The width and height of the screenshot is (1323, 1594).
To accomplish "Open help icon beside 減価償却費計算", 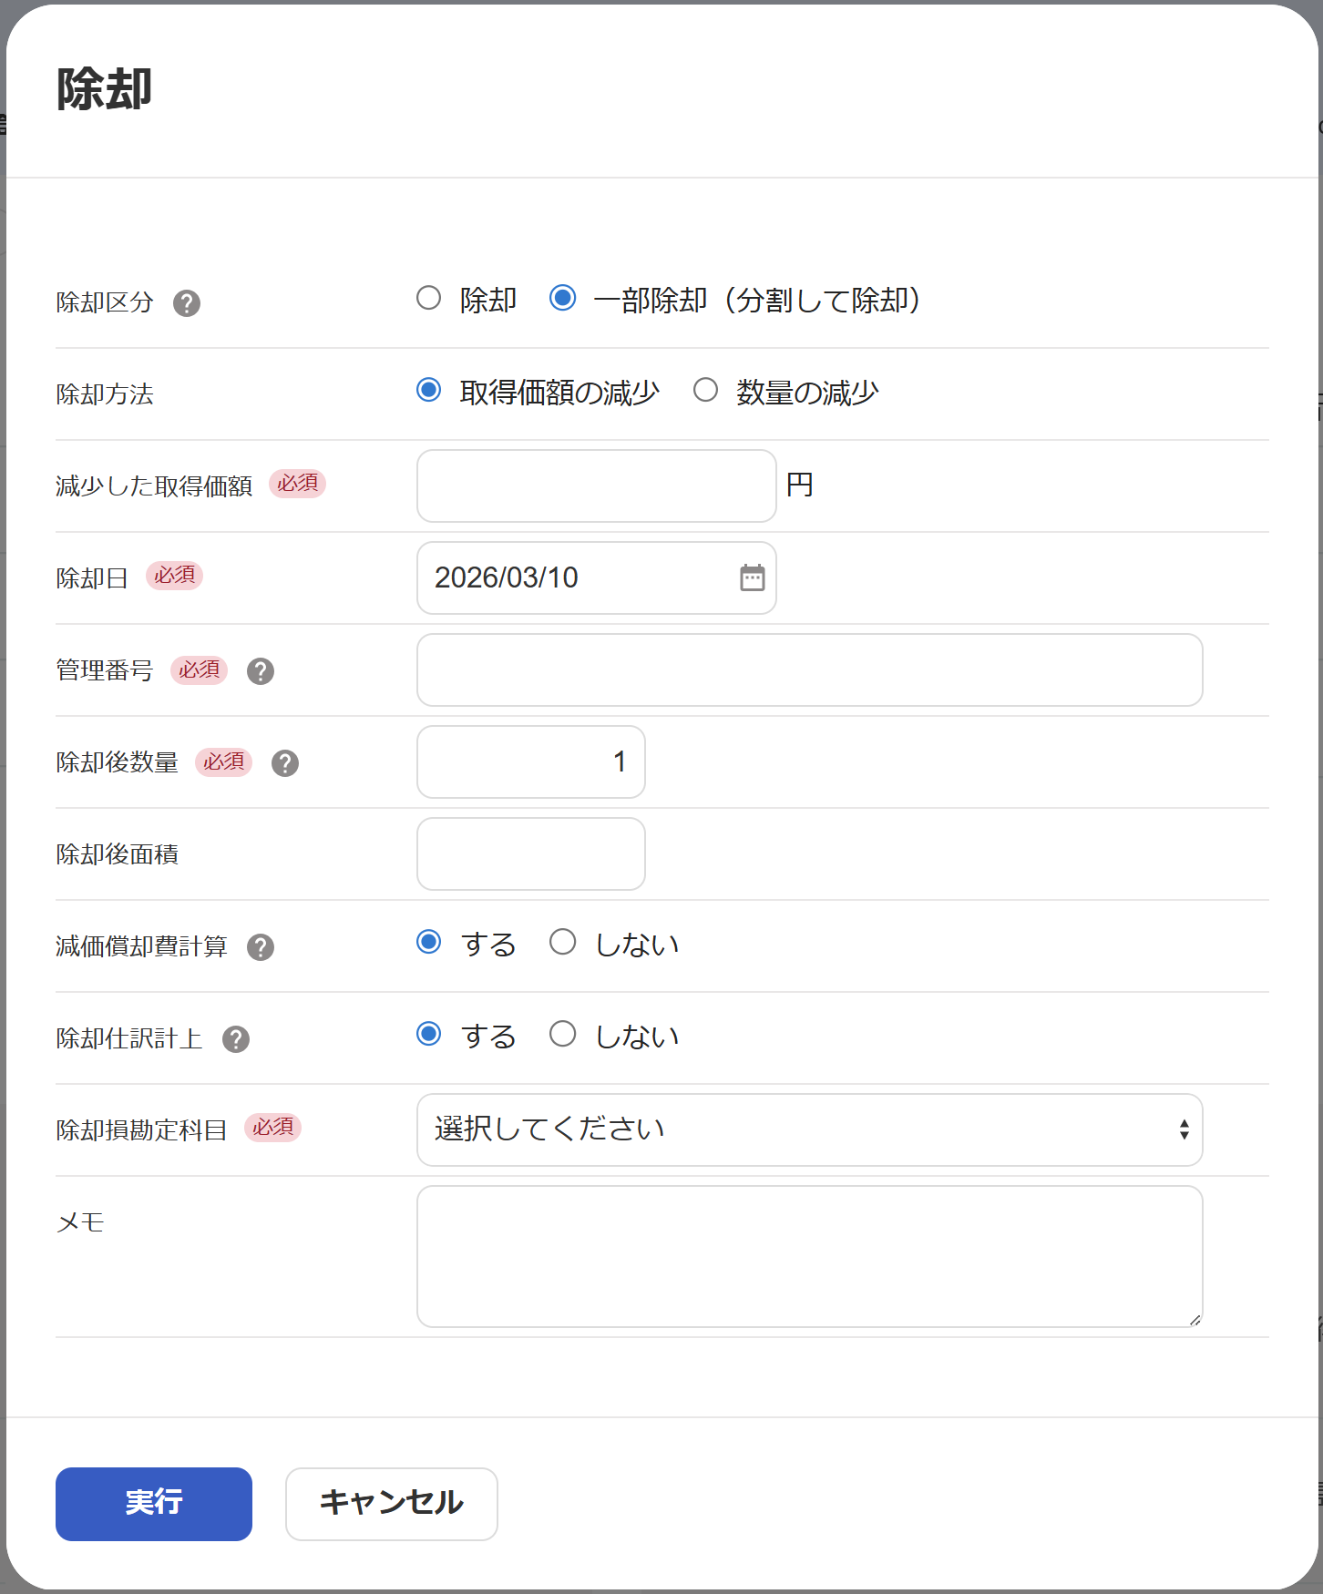I will click(x=261, y=947).
